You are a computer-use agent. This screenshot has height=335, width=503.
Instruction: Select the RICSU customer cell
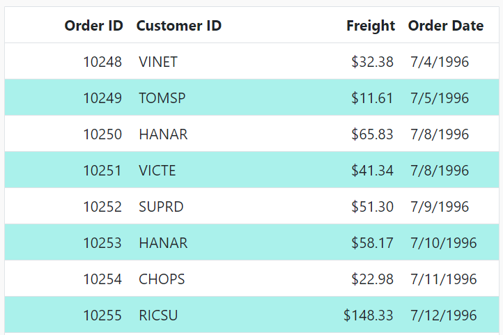coord(158,315)
